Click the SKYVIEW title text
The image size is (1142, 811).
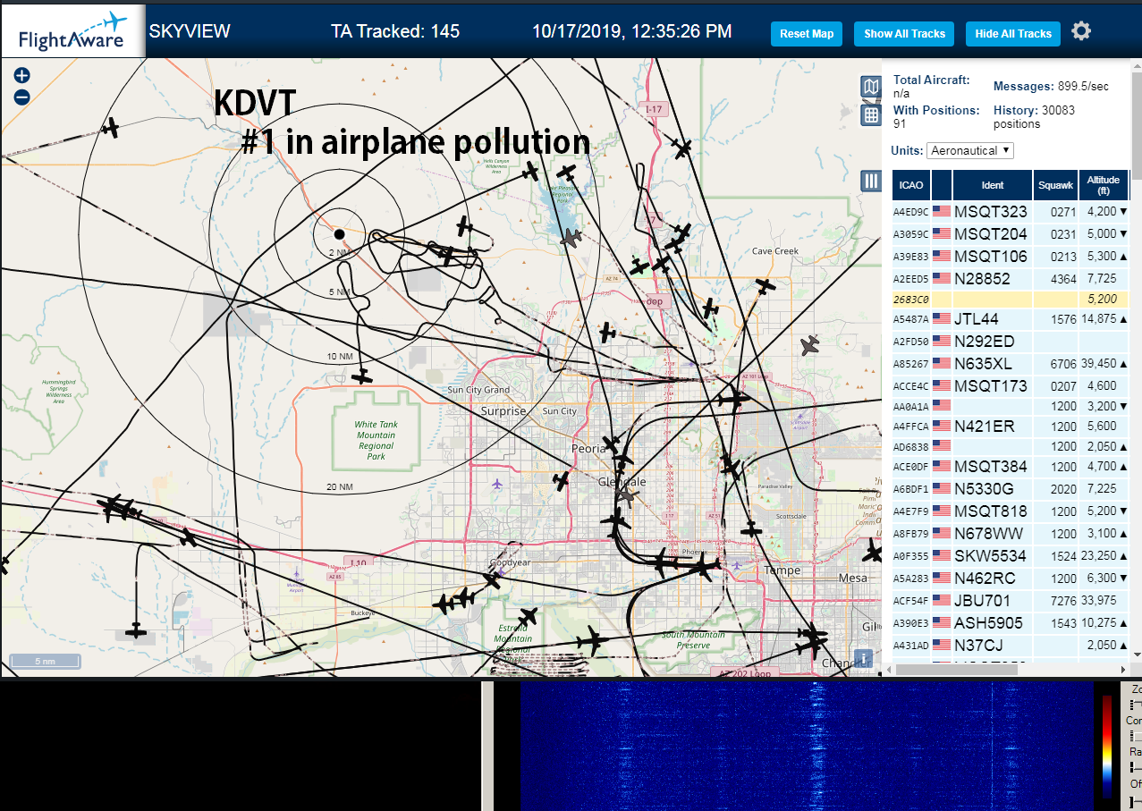click(190, 31)
